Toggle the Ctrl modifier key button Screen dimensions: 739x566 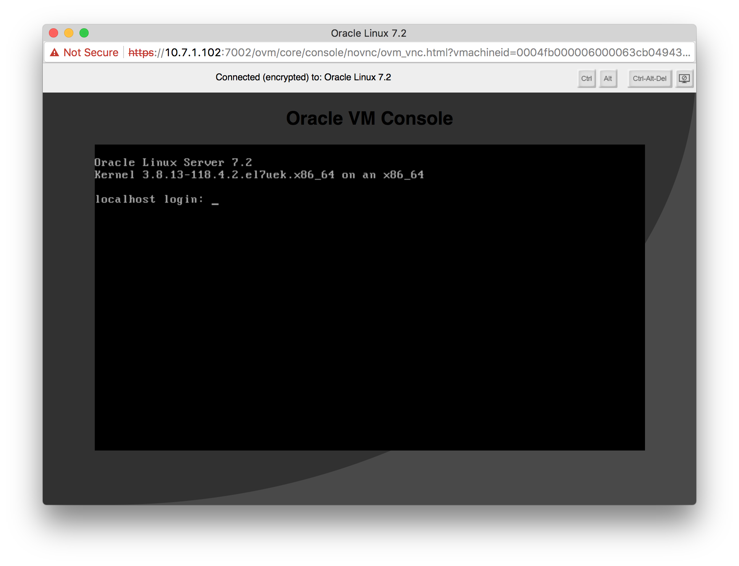point(586,78)
